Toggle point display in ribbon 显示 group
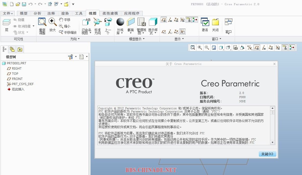 coord(176,20)
